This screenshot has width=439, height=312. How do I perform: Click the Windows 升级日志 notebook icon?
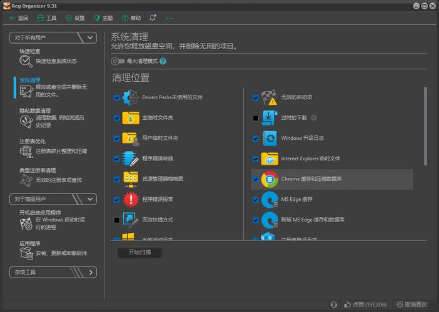click(270, 139)
